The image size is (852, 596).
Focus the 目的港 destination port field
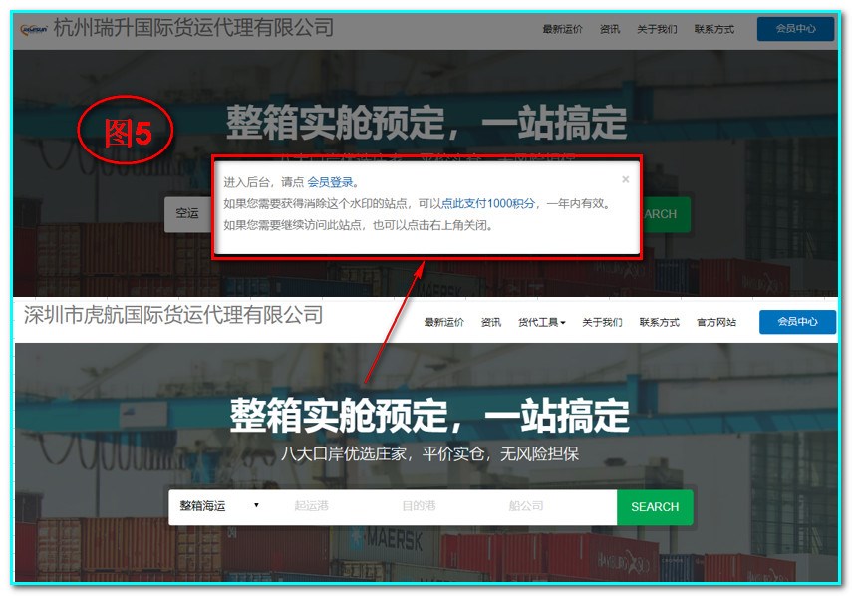tap(419, 506)
